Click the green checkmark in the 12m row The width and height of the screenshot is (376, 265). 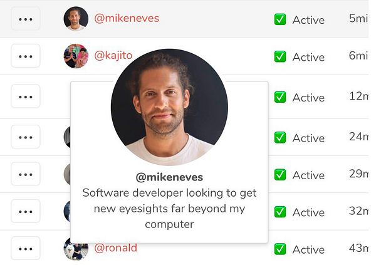click(x=280, y=97)
